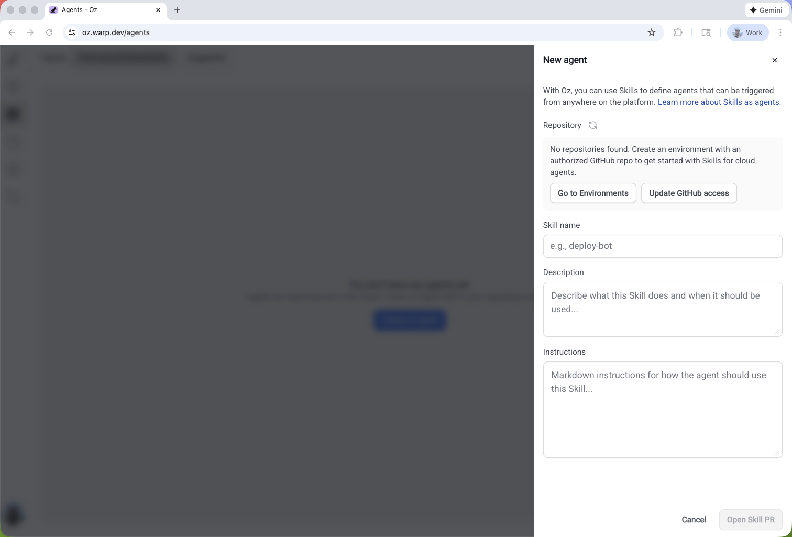Refresh the Repository list
This screenshot has width=792, height=537.
(592, 125)
